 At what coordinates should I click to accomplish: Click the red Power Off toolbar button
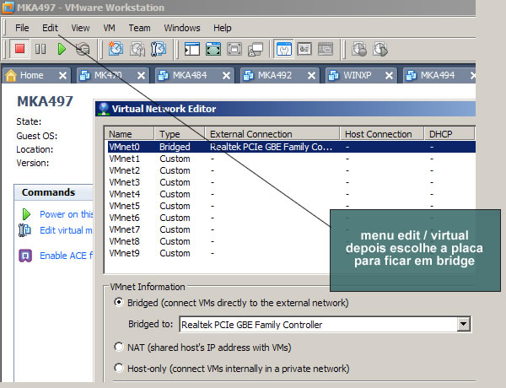pos(19,49)
